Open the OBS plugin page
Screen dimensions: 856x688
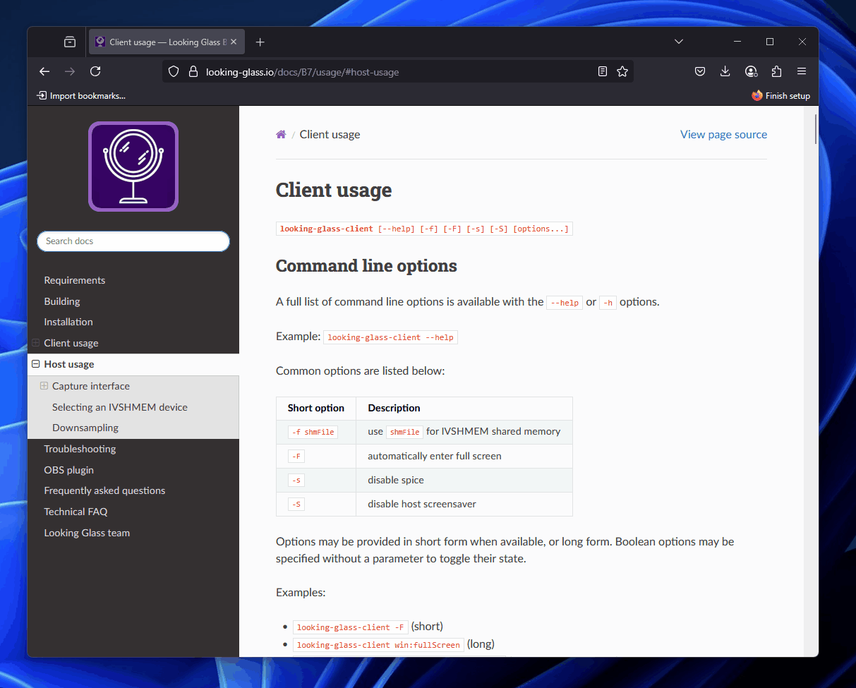(x=69, y=470)
